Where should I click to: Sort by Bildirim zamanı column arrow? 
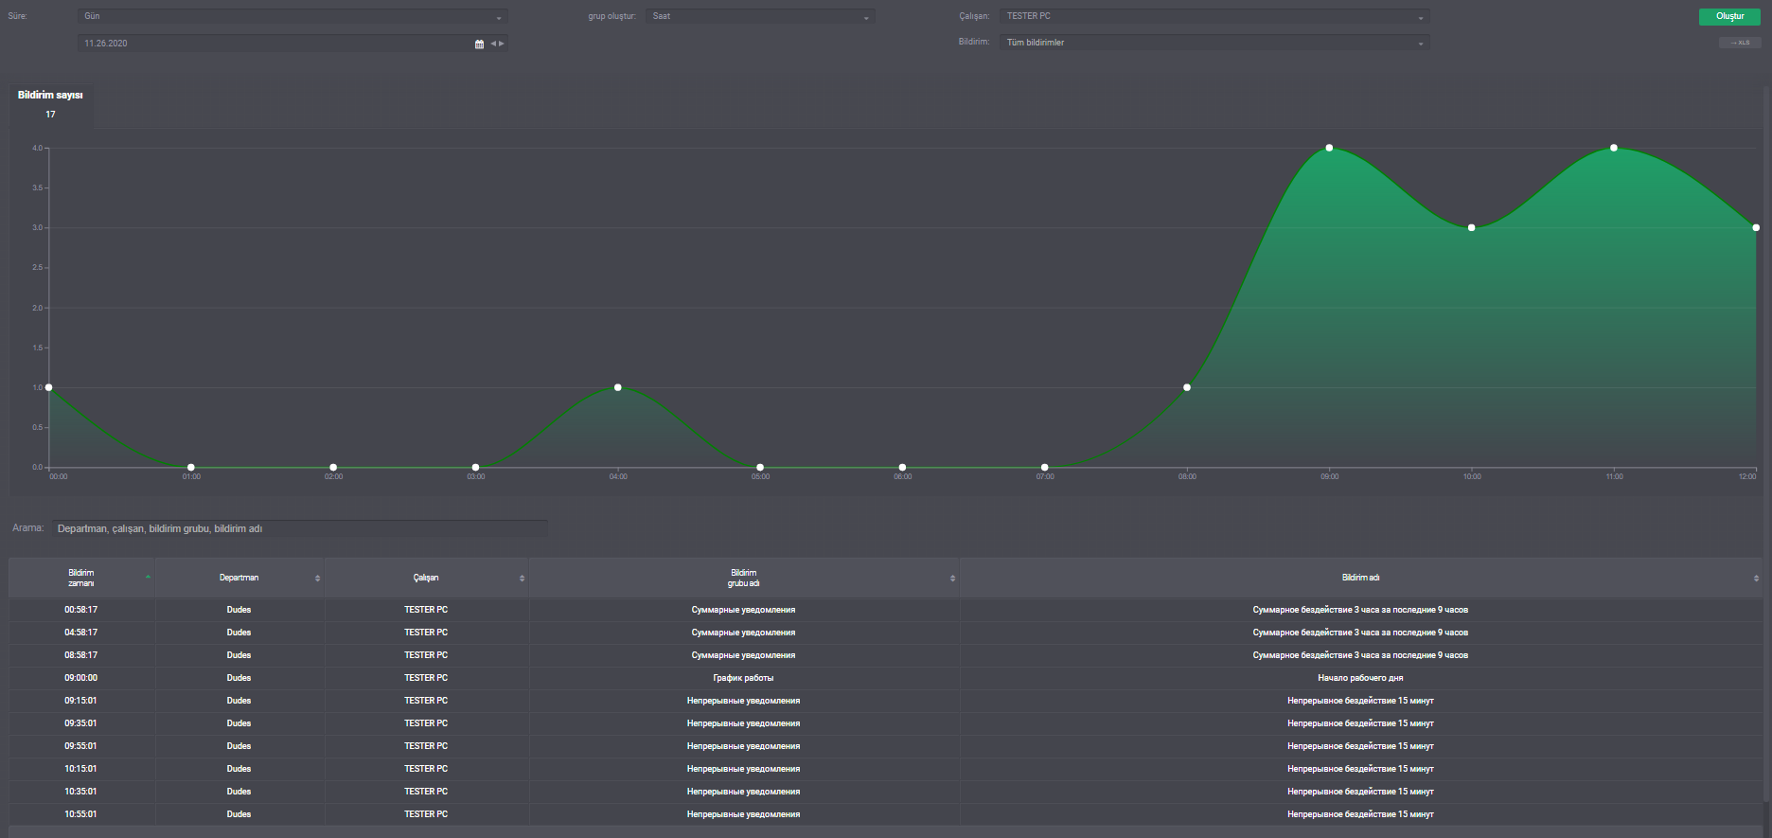148,577
